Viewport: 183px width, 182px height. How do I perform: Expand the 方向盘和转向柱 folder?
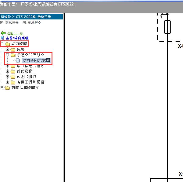click(x=2, y=88)
